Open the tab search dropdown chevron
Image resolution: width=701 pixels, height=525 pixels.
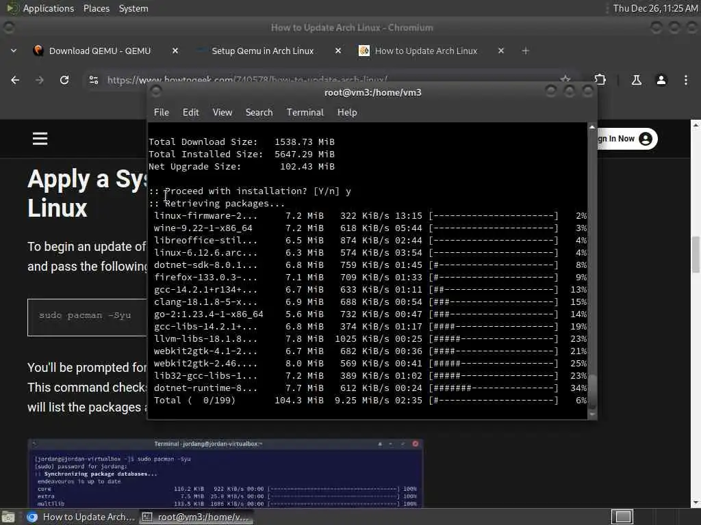[14, 51]
